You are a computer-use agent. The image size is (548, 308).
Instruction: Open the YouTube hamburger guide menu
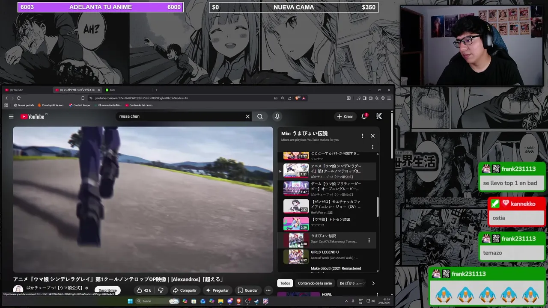pyautogui.click(x=11, y=116)
